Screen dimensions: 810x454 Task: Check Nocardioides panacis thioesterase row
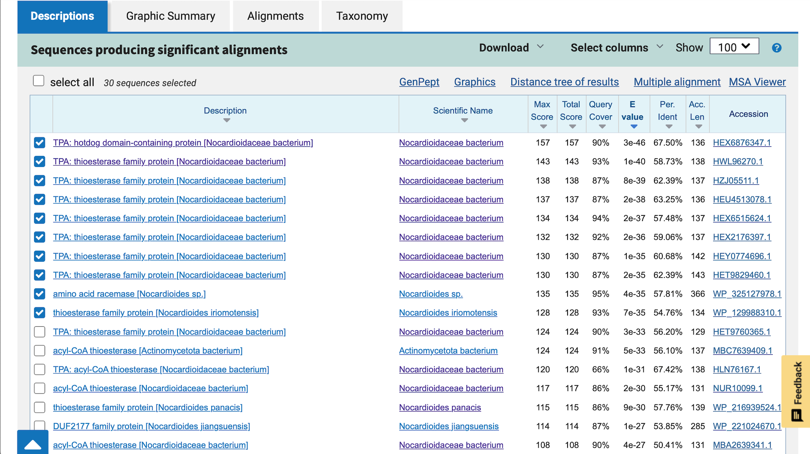(x=40, y=407)
